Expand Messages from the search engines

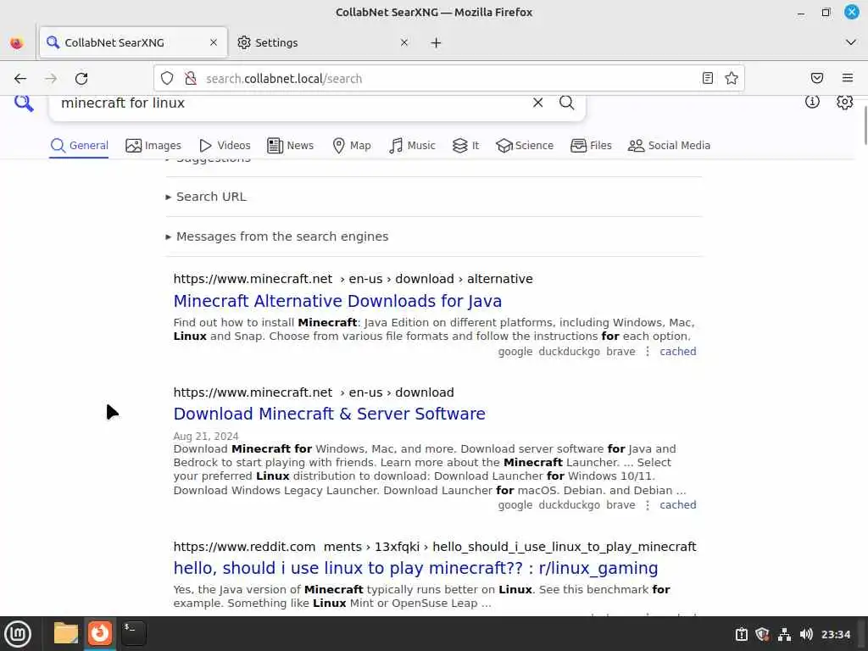(x=277, y=236)
